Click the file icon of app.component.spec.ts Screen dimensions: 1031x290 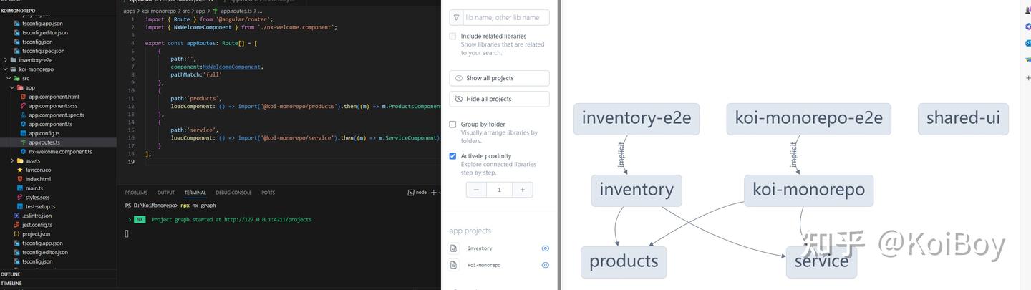pyautogui.click(x=24, y=115)
